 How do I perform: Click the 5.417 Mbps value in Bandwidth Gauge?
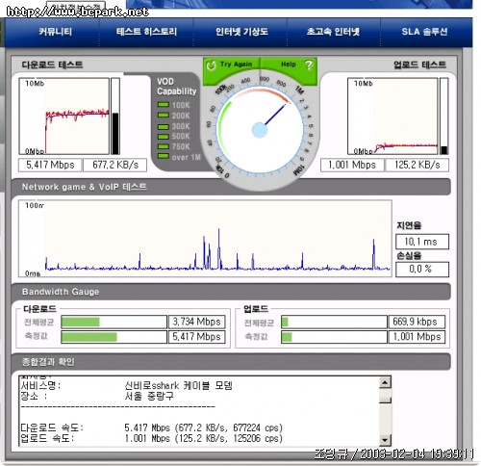(x=197, y=337)
